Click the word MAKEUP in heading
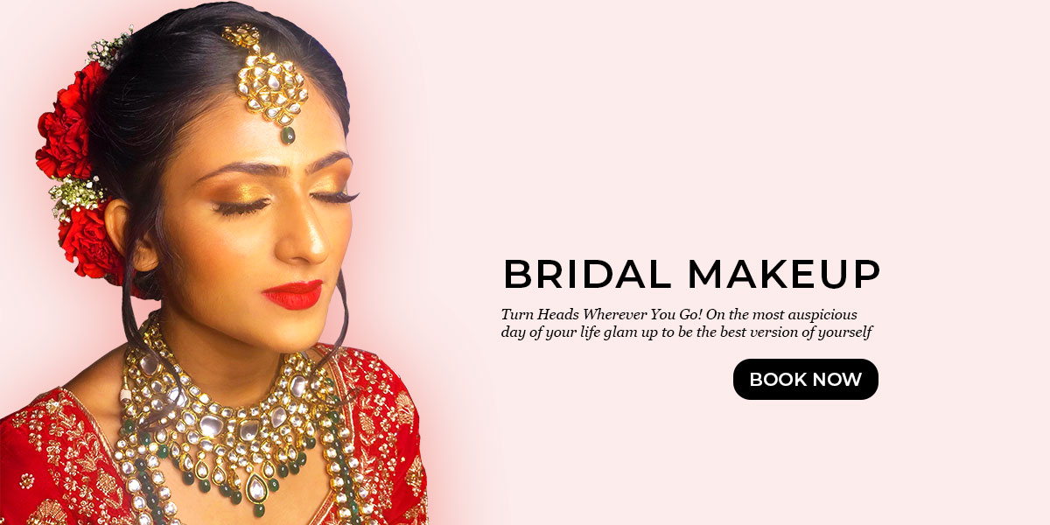The image size is (1050, 525). point(783,275)
